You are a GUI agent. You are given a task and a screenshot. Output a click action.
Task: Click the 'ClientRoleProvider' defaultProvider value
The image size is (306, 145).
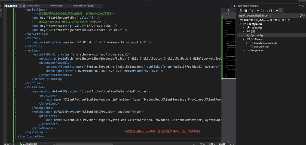tap(98, 112)
